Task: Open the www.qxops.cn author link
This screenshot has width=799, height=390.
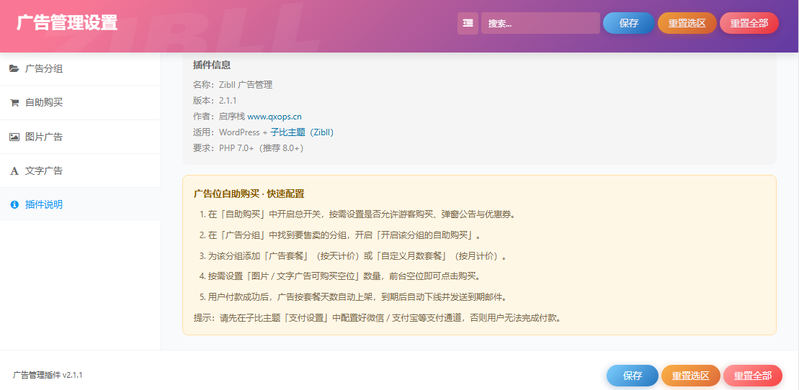Action: 274,116
